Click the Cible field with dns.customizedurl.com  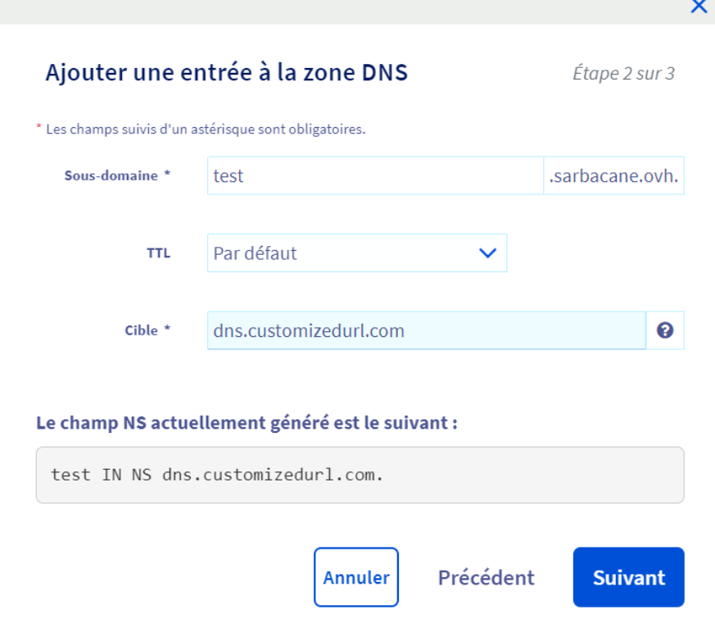(x=426, y=330)
